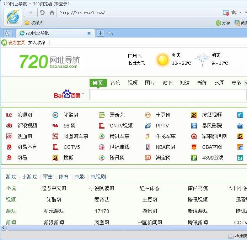This screenshot has width=247, height=240.
Task: Click in the Baidu search input box
Action: click(168, 95)
